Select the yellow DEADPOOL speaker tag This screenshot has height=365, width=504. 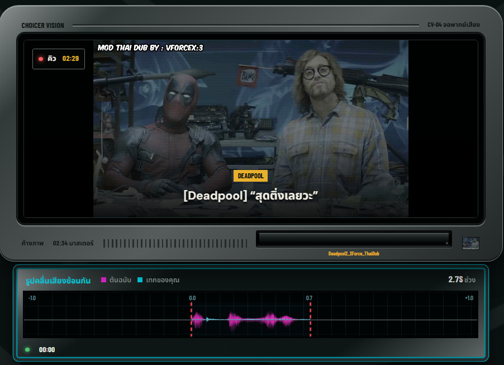250,176
